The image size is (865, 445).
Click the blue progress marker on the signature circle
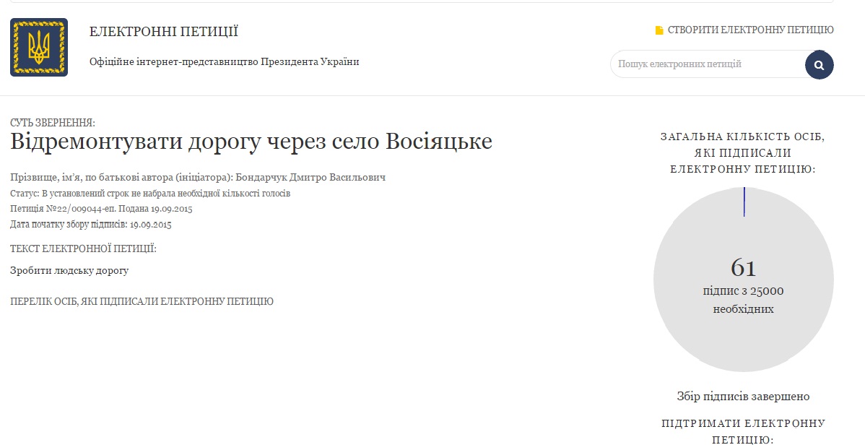tap(744, 202)
